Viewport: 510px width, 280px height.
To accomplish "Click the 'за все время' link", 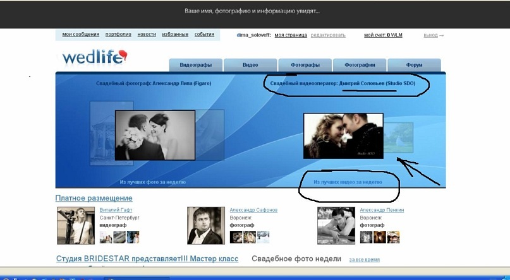I will (365, 259).
